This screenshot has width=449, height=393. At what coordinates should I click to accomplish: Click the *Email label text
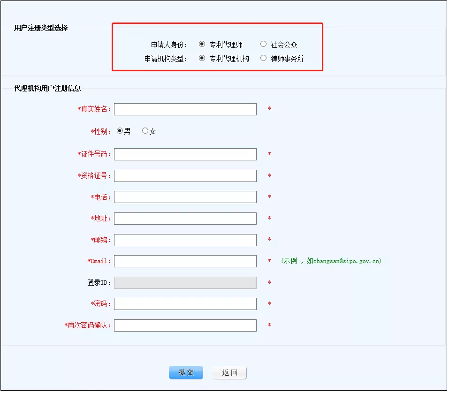[99, 261]
